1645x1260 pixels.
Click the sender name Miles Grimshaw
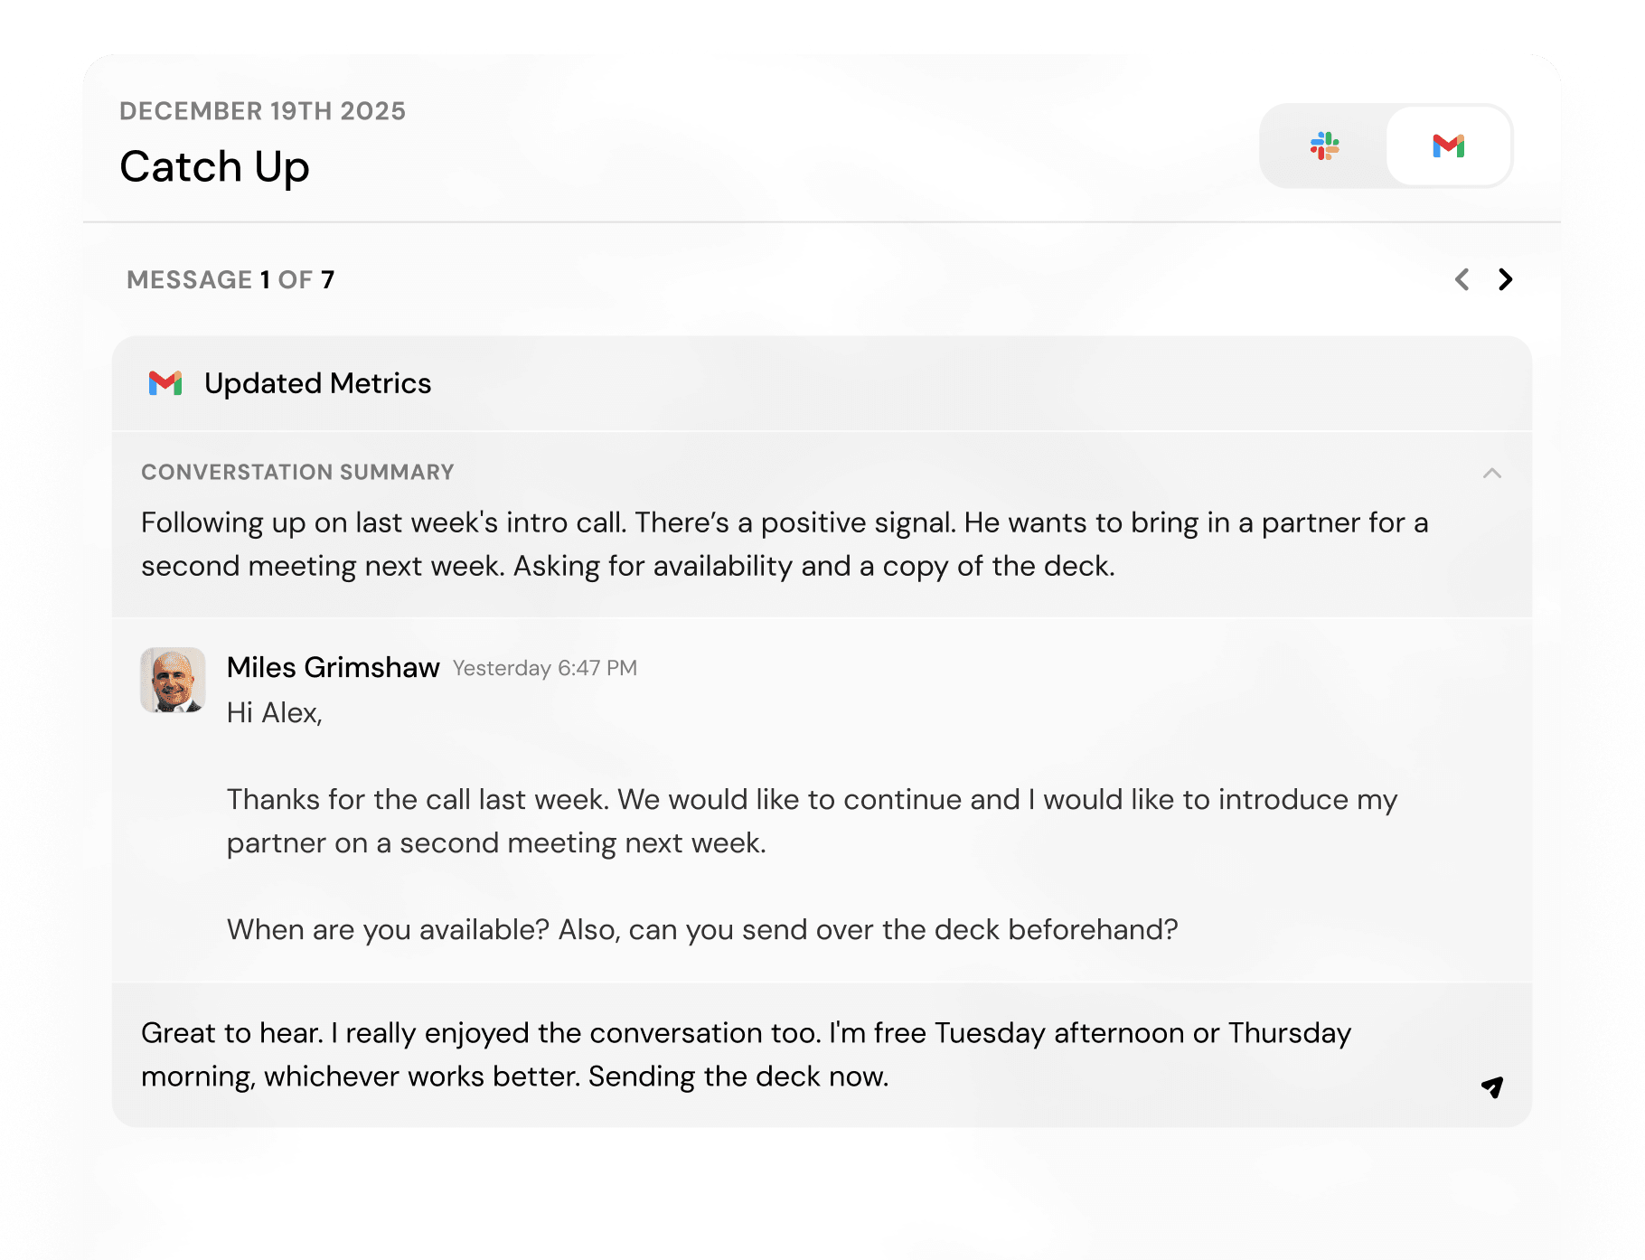[333, 667]
